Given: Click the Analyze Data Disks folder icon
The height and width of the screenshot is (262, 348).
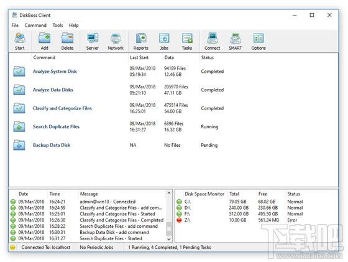Looking at the screenshot, I should tap(19, 90).
